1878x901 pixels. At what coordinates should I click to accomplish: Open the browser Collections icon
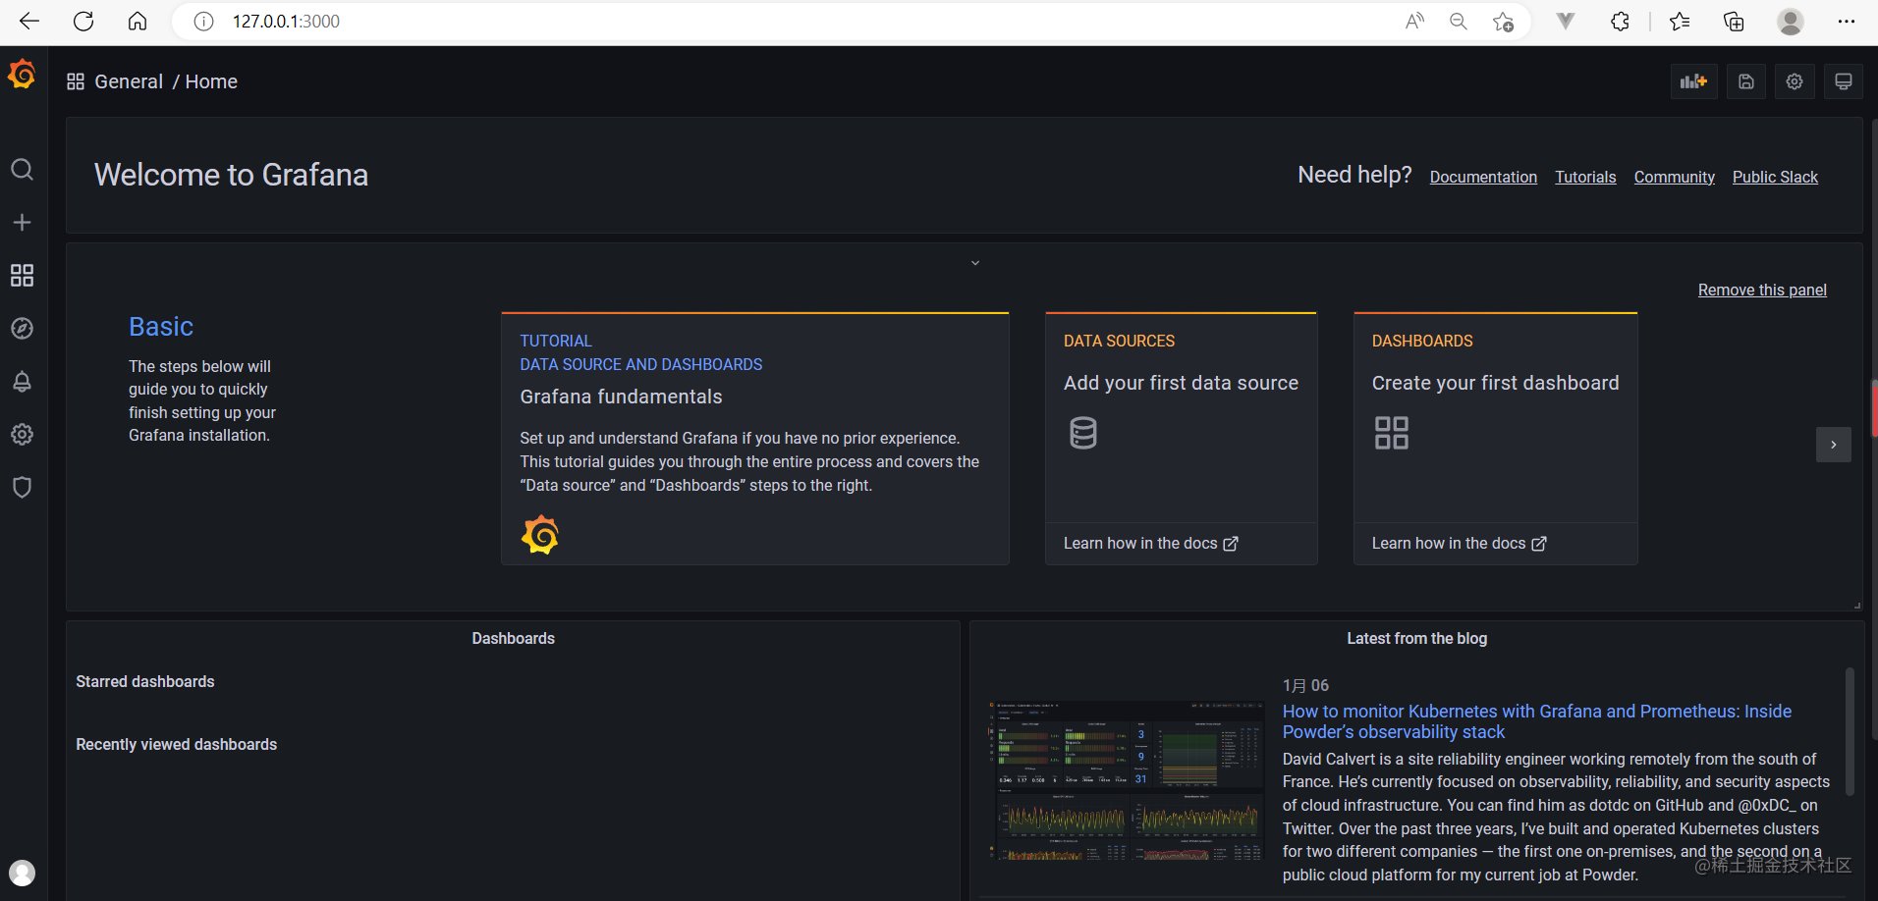click(x=1734, y=22)
